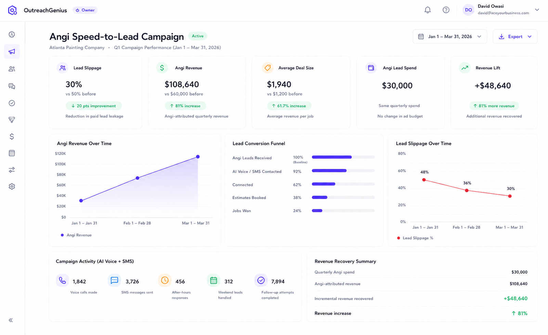Click the OutreachGenius logo icon
Screen dimensions: 548x335
point(12,10)
